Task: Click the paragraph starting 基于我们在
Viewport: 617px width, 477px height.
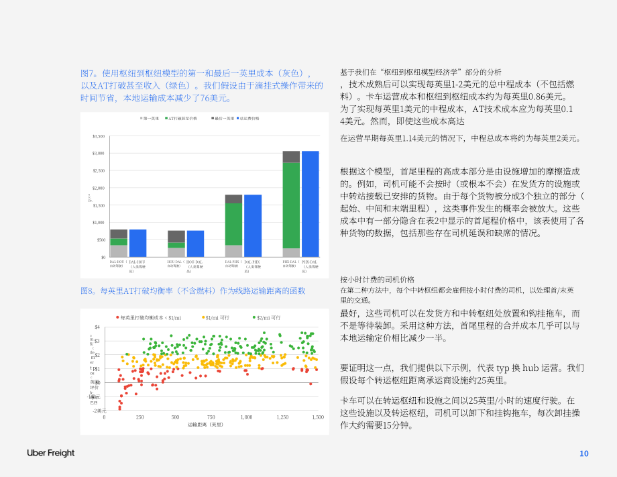Action: tap(457, 97)
